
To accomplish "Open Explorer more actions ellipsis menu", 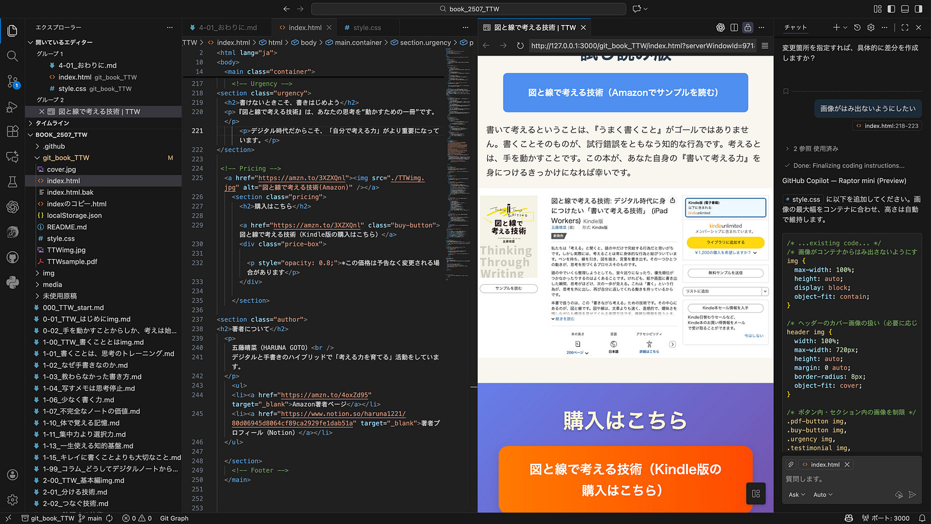I will point(169,28).
